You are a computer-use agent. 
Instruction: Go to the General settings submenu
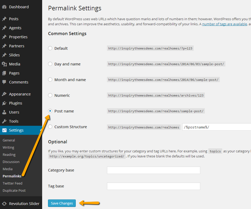[x=9, y=140]
